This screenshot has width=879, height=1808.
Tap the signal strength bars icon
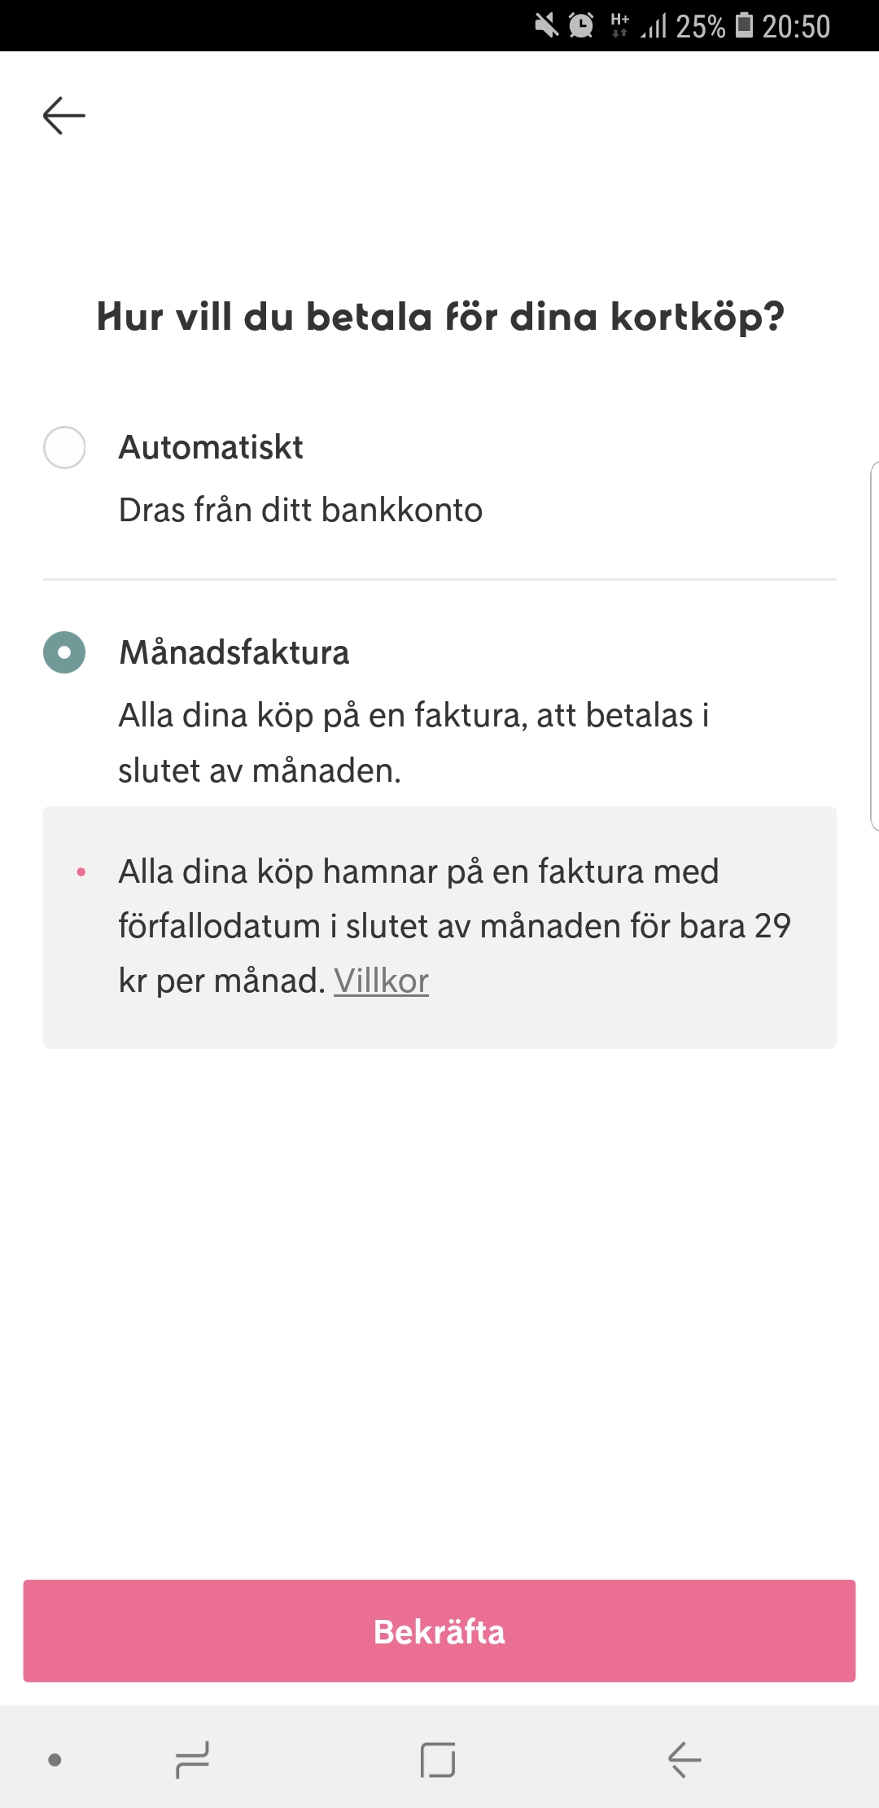654,27
